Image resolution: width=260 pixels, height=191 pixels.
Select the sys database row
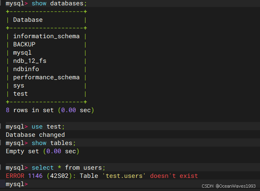18,86
